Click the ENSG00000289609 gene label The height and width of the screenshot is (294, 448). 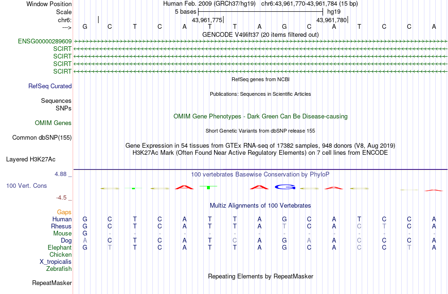(45, 41)
